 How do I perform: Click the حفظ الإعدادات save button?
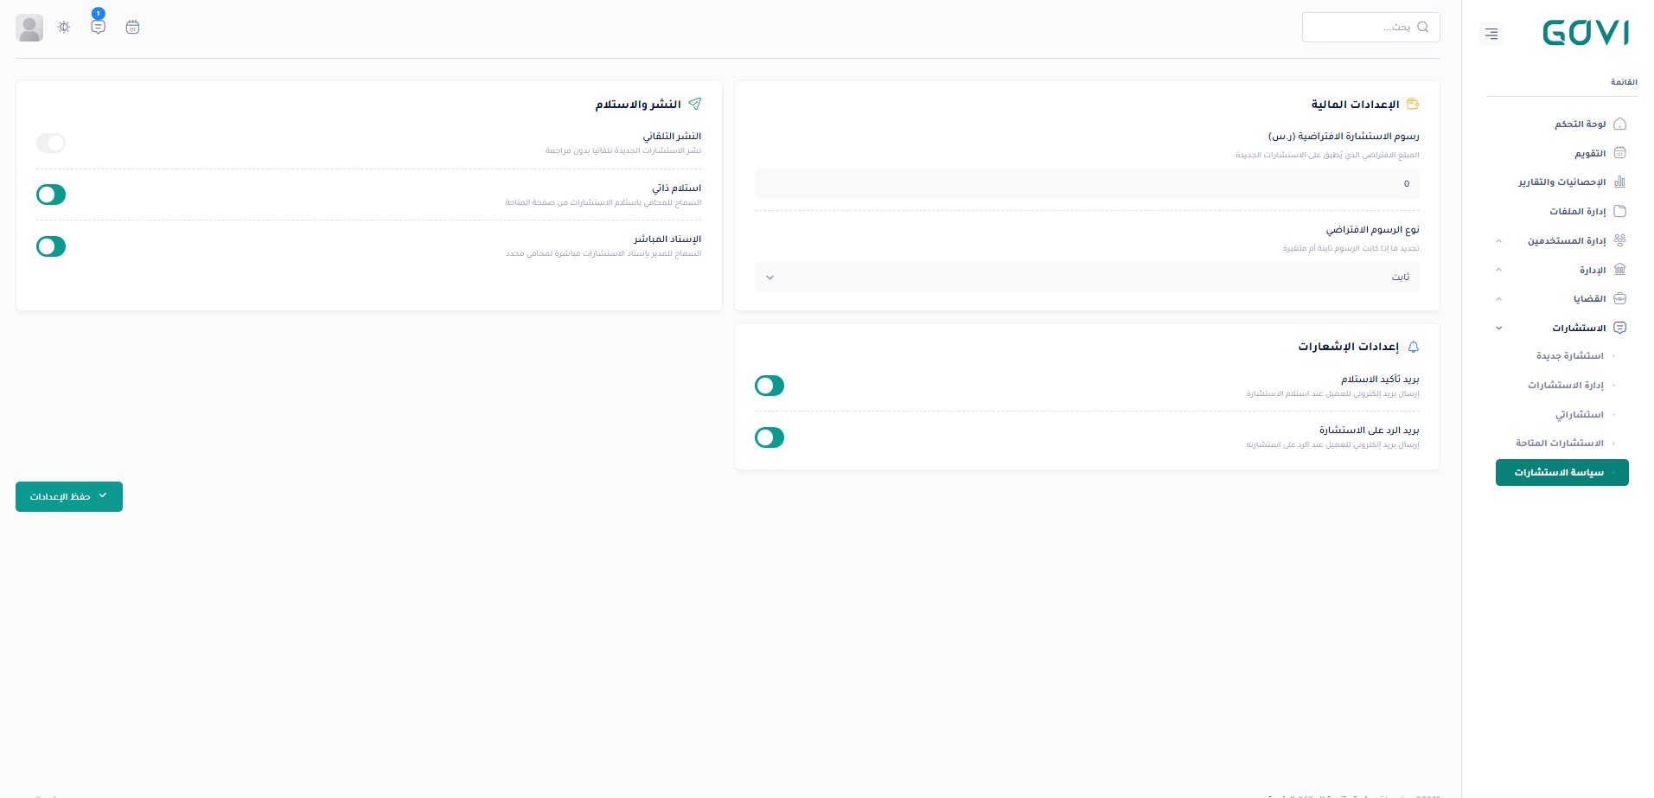pos(69,496)
